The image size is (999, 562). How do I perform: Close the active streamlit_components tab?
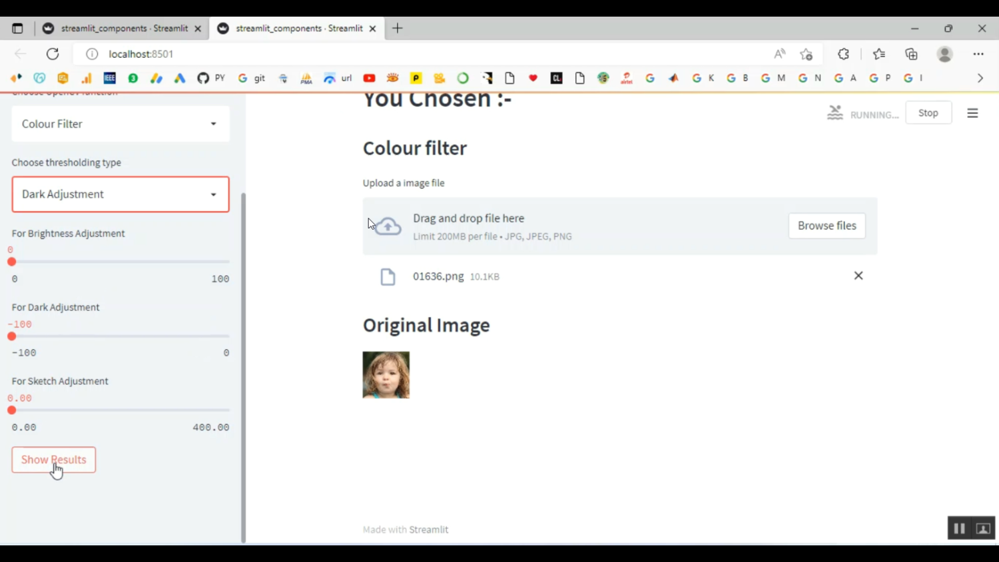click(372, 29)
